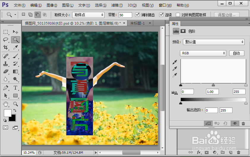Toggle the Contiguous checkbox
This screenshot has height=157, width=250.
click(x=161, y=15)
